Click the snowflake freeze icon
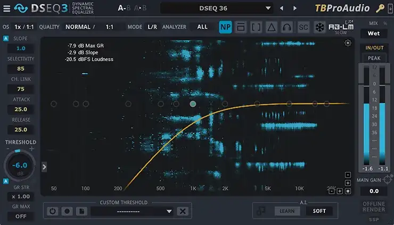 tap(319, 27)
